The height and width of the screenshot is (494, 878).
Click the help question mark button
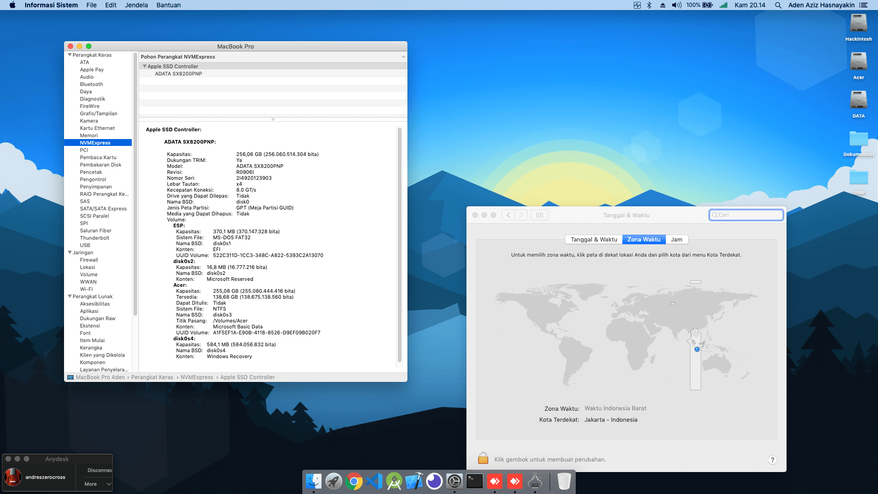(772, 460)
